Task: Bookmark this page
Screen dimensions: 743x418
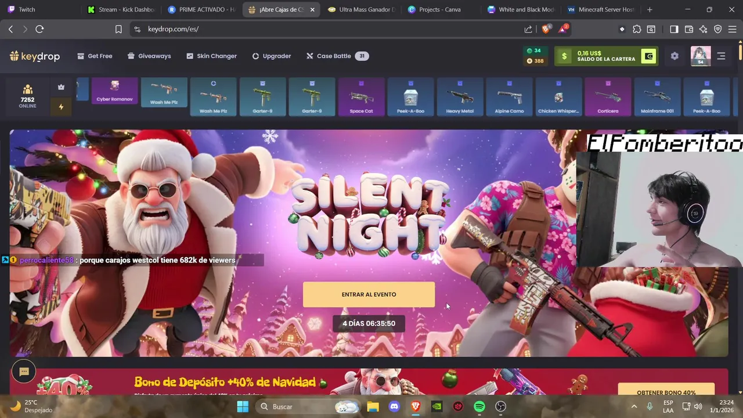Action: point(118,29)
